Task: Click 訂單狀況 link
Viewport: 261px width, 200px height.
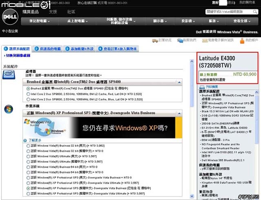Action: click(x=165, y=40)
